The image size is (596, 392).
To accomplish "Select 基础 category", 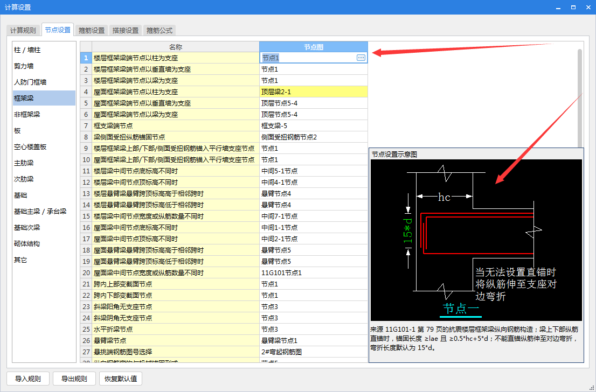I will [44, 195].
